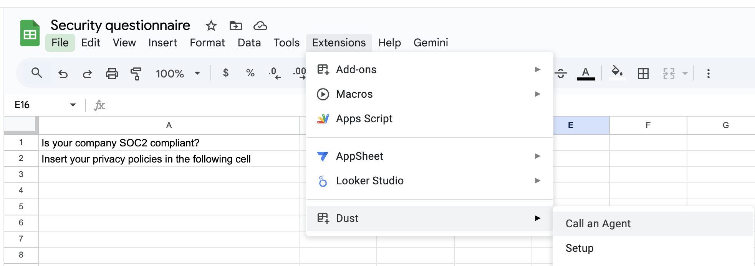
Task: Select row 8 header
Action: (21, 255)
